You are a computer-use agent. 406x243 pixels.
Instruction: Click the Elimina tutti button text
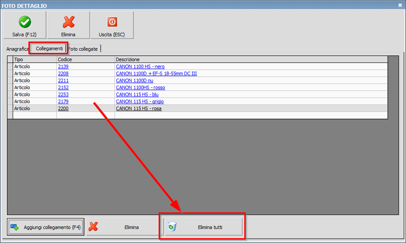pyautogui.click(x=210, y=227)
